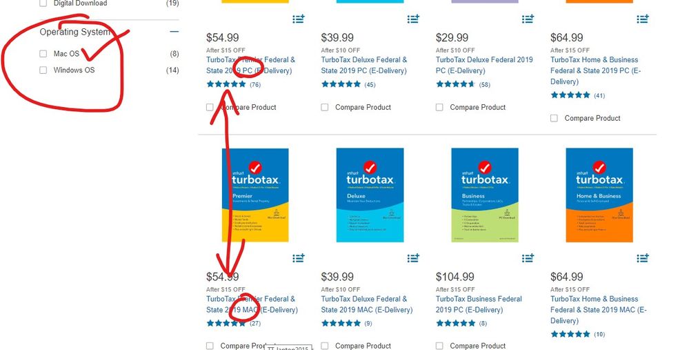Open TurboTax Deluxe Federal & State 2019 MAC link
Viewport: 689px width, 350px height.
367,304
